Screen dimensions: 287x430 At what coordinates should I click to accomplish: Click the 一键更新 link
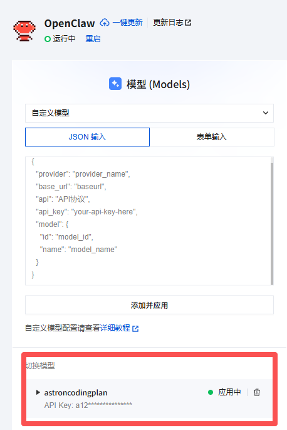pos(127,23)
